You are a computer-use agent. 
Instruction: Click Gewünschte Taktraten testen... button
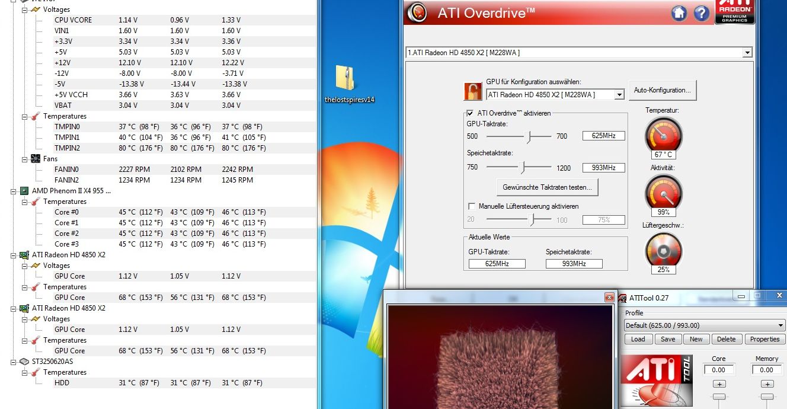click(x=547, y=187)
